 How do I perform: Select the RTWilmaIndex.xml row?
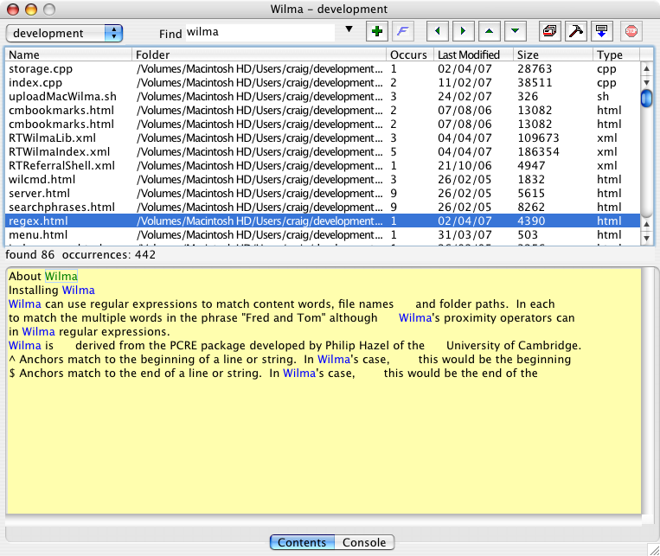coord(323,152)
